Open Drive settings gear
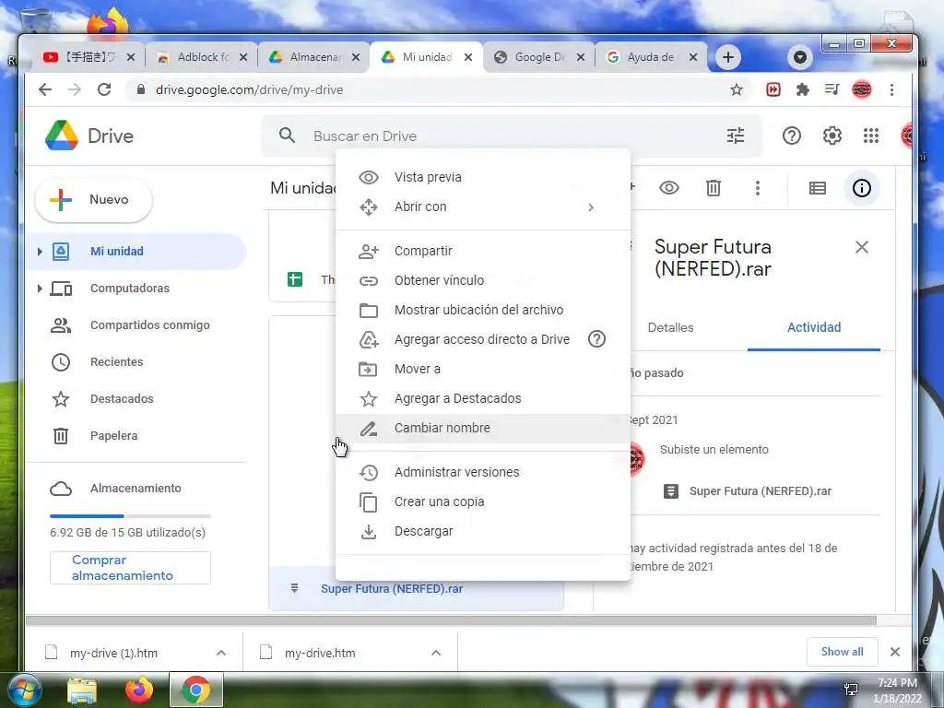This screenshot has height=708, width=944. coord(832,136)
